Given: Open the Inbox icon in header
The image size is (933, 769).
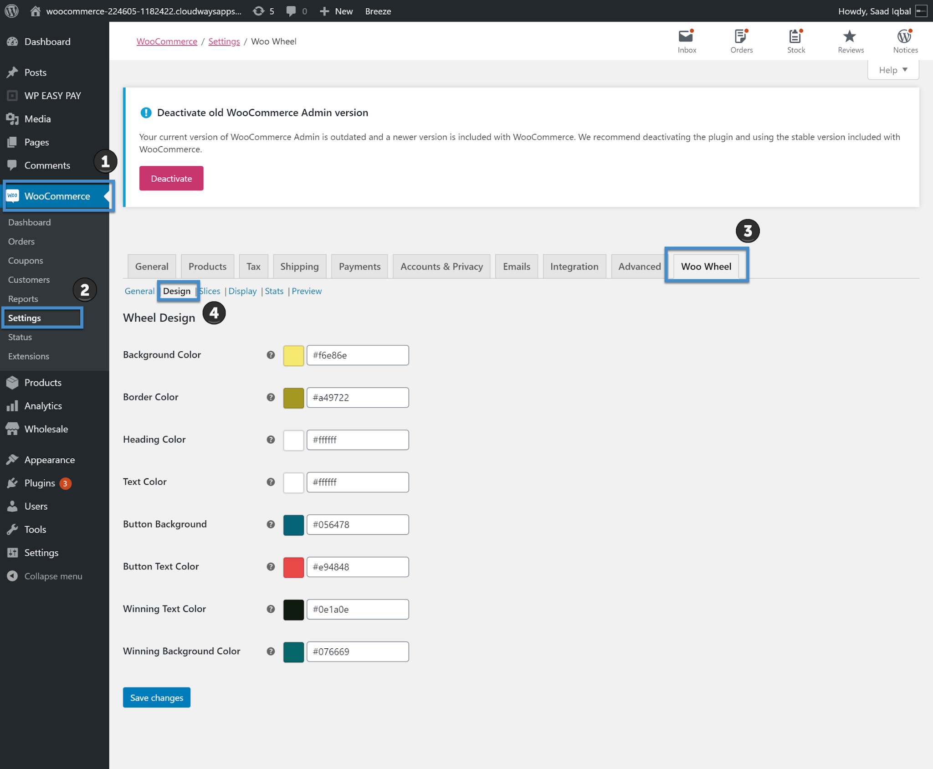Looking at the screenshot, I should coord(686,41).
